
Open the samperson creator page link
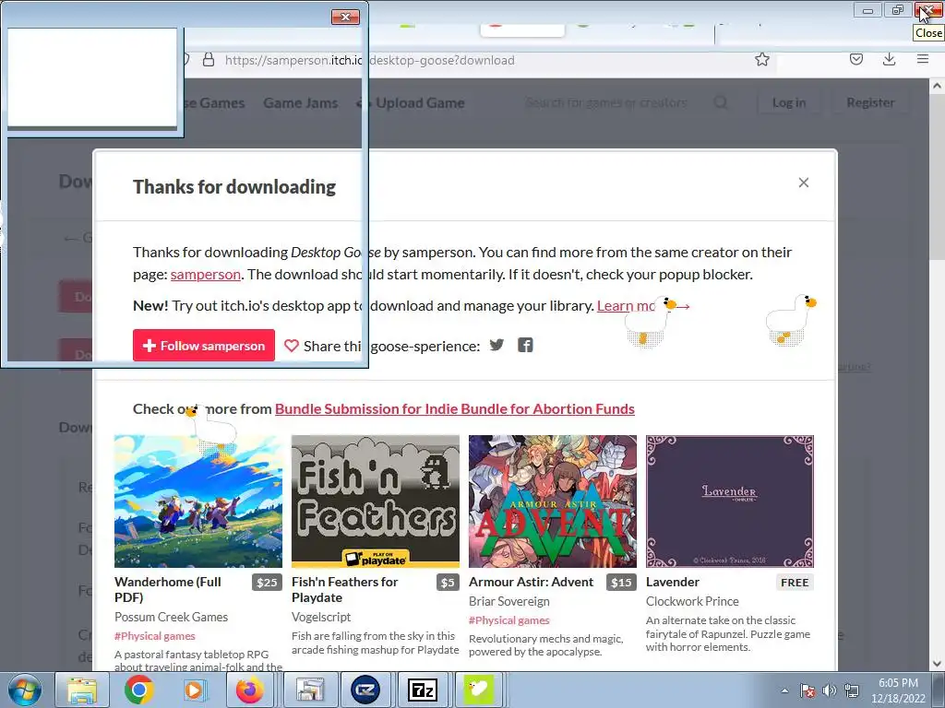206,275
